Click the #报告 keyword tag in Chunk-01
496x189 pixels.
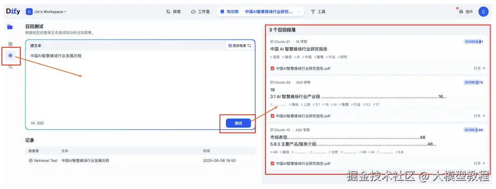point(275,57)
